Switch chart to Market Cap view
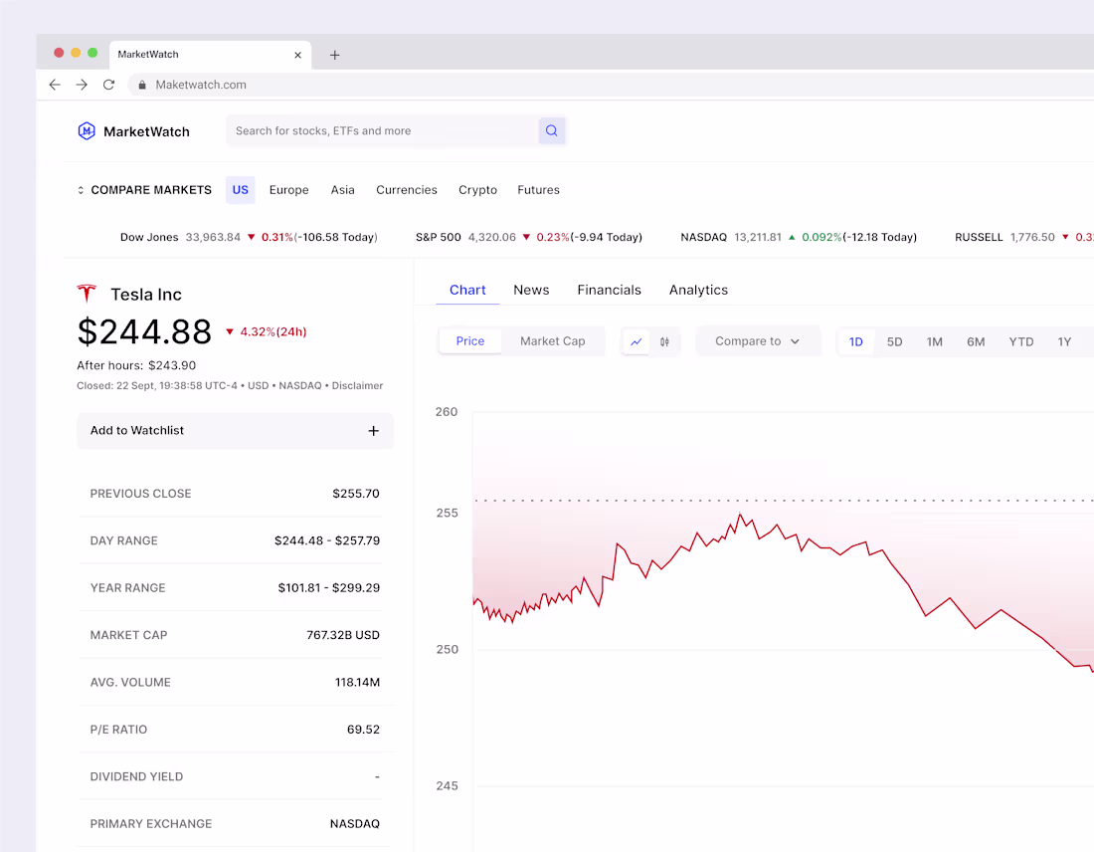 point(553,340)
